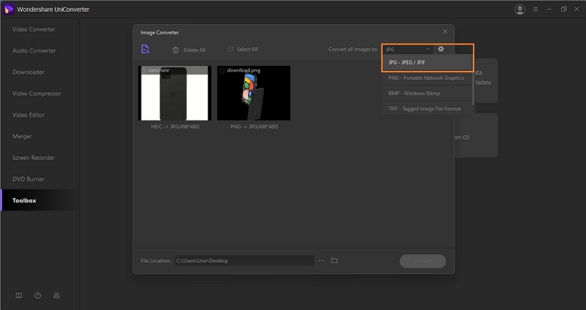Click the file location path field
The width and height of the screenshot is (586, 310).
coord(244,260)
